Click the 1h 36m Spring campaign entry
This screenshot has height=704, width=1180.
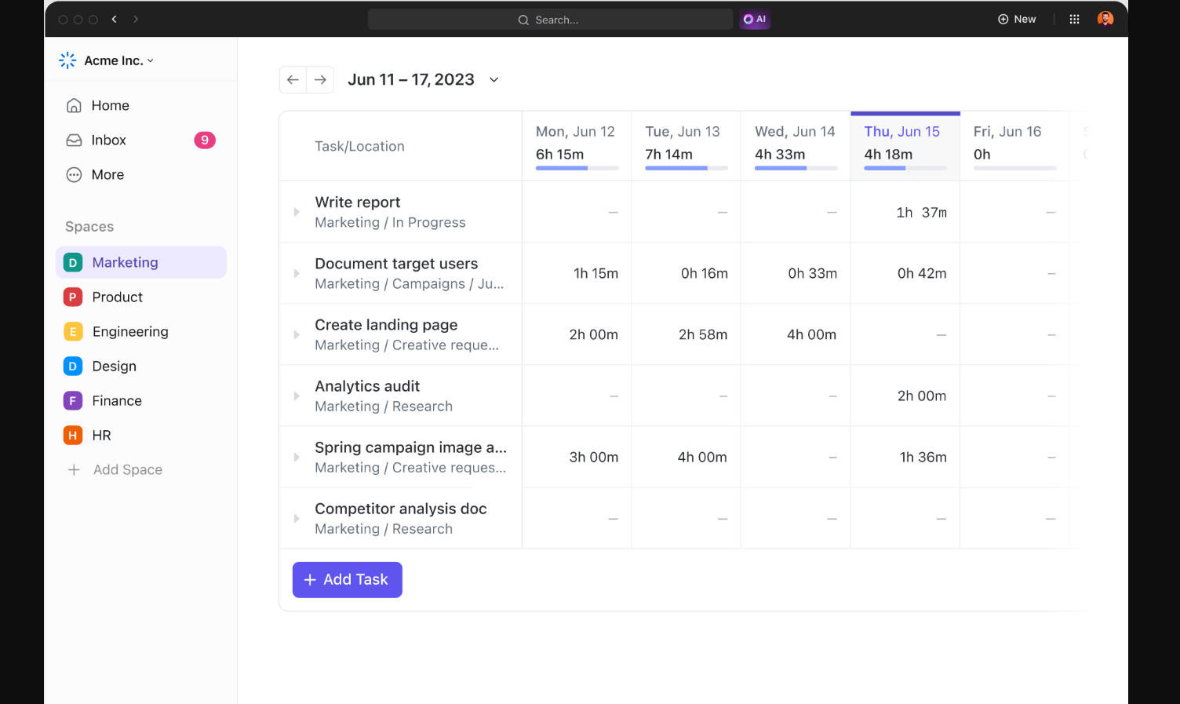(923, 457)
